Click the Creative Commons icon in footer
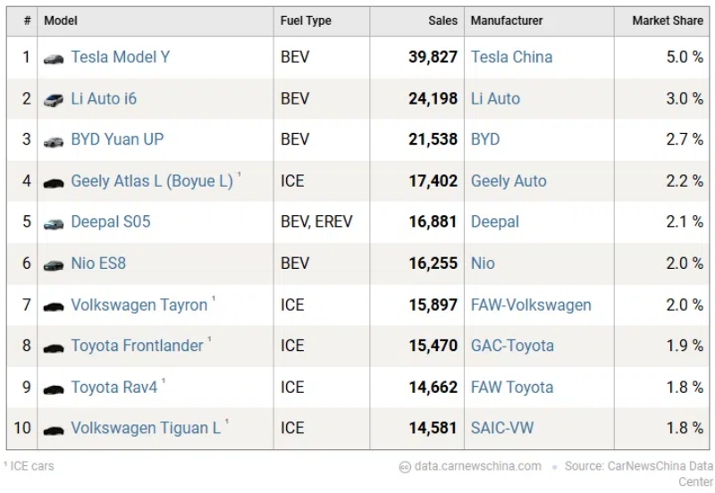Screen dimensions: 715x493 tap(405, 466)
